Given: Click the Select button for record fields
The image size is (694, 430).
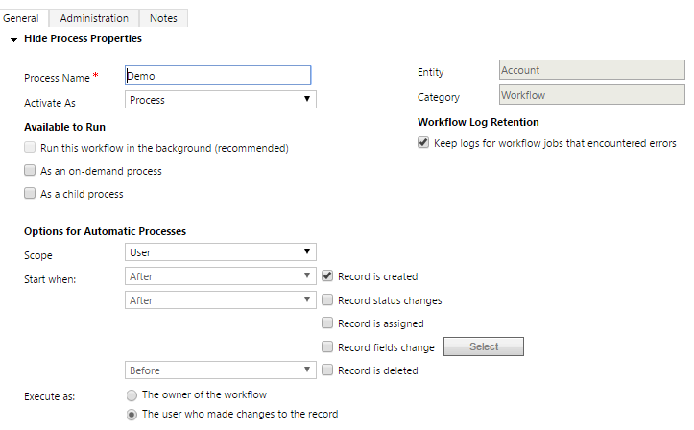Looking at the screenshot, I should 484,346.
